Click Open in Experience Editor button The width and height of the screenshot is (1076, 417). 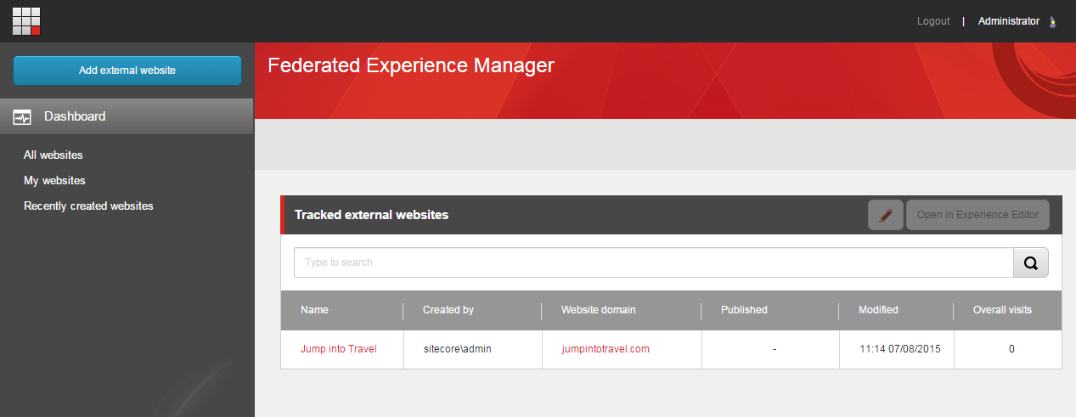click(x=977, y=215)
